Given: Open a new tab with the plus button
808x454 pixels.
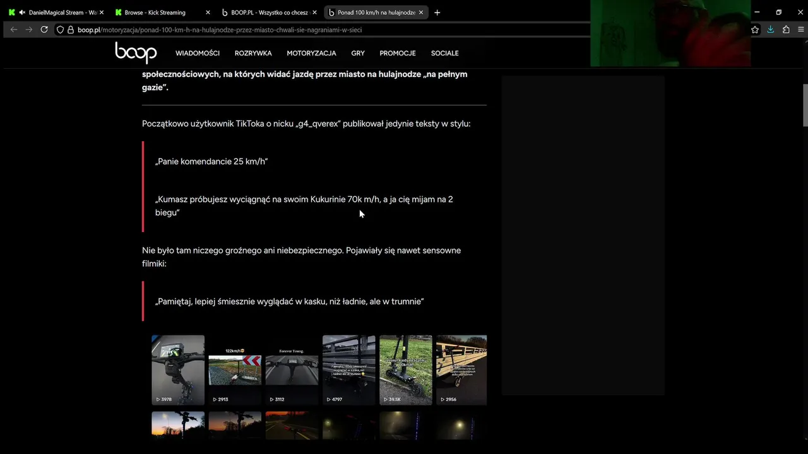Looking at the screenshot, I should coord(437,13).
